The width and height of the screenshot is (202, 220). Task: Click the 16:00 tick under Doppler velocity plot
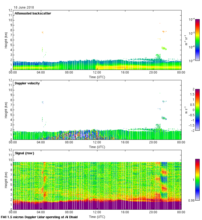125,143
